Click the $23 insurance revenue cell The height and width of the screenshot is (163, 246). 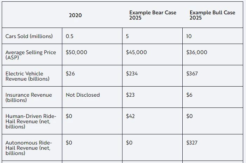(x=130, y=95)
